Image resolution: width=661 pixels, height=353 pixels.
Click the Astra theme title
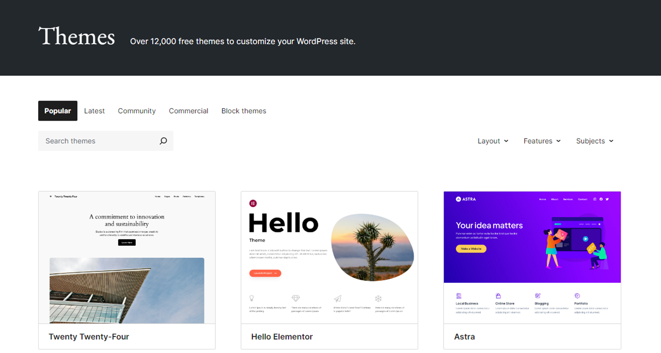pyautogui.click(x=464, y=337)
